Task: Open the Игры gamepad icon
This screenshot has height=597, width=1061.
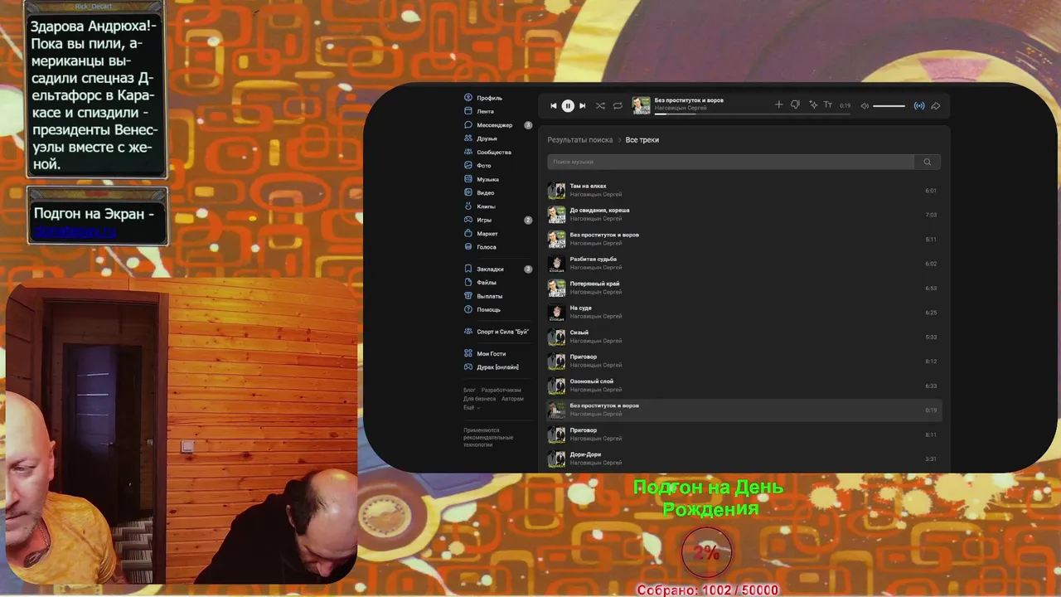Action: pos(468,220)
